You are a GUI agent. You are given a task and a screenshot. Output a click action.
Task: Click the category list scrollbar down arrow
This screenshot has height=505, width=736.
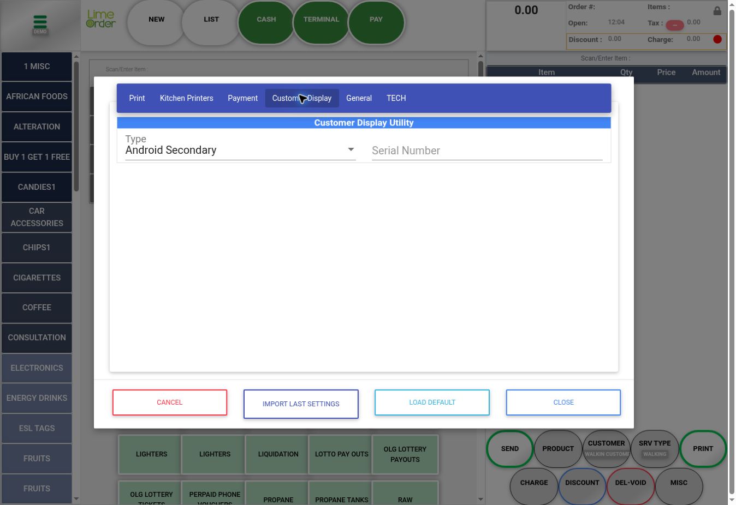76,498
